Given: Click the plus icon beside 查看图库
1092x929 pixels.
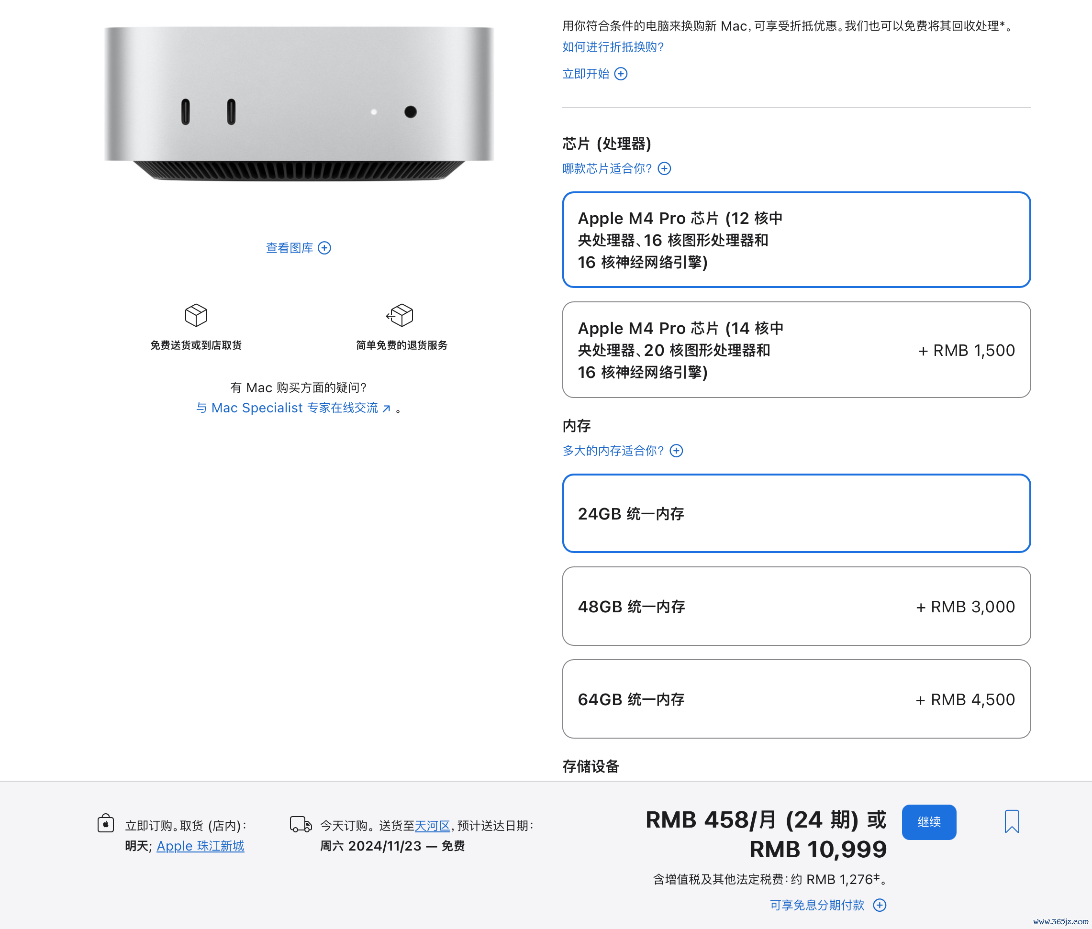Looking at the screenshot, I should 324,247.
